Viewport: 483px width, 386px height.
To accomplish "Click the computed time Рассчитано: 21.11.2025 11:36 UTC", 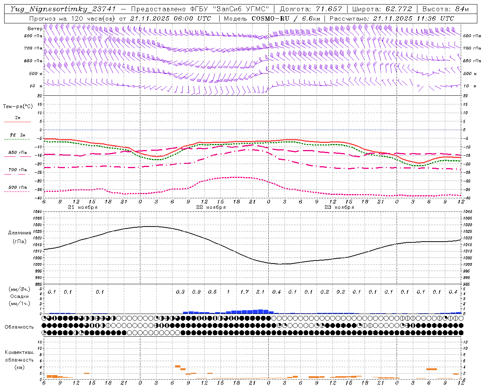I will (x=392, y=18).
